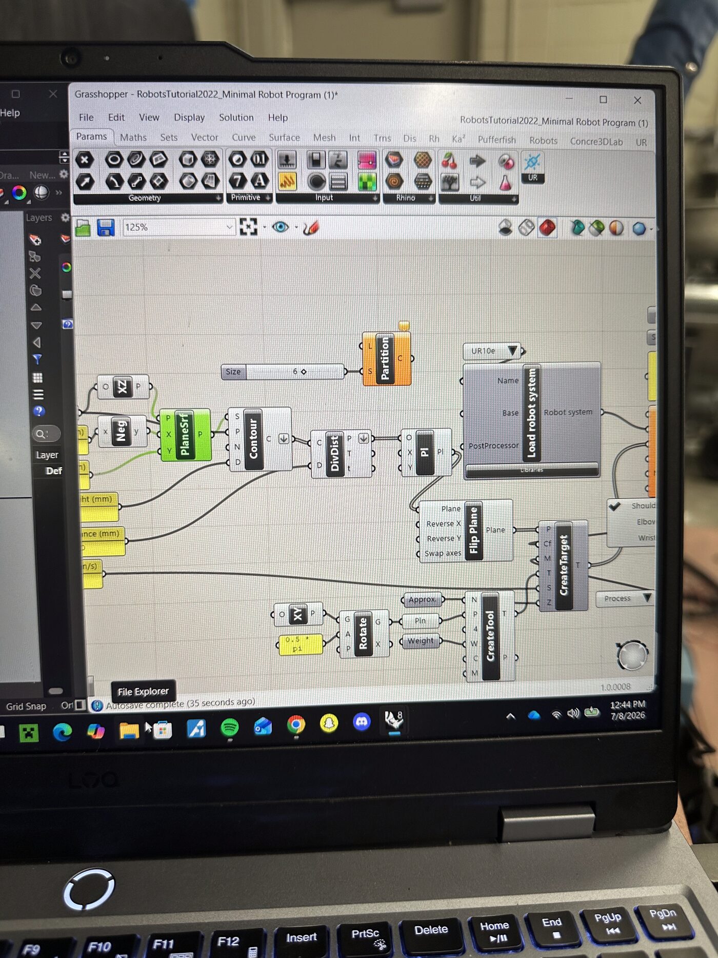The width and height of the screenshot is (718, 958).
Task: Switch to the Robots tab
Action: [543, 141]
